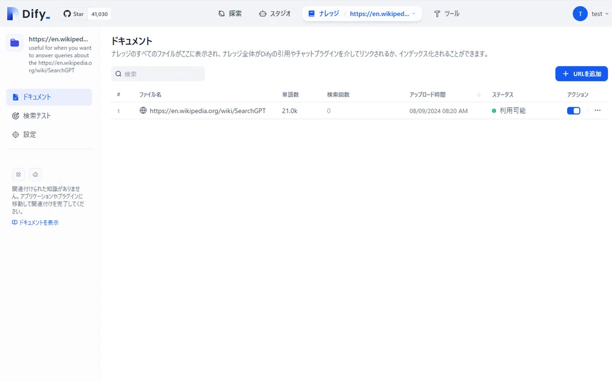
Task: Focus the 検索 search field
Action: 158,74
